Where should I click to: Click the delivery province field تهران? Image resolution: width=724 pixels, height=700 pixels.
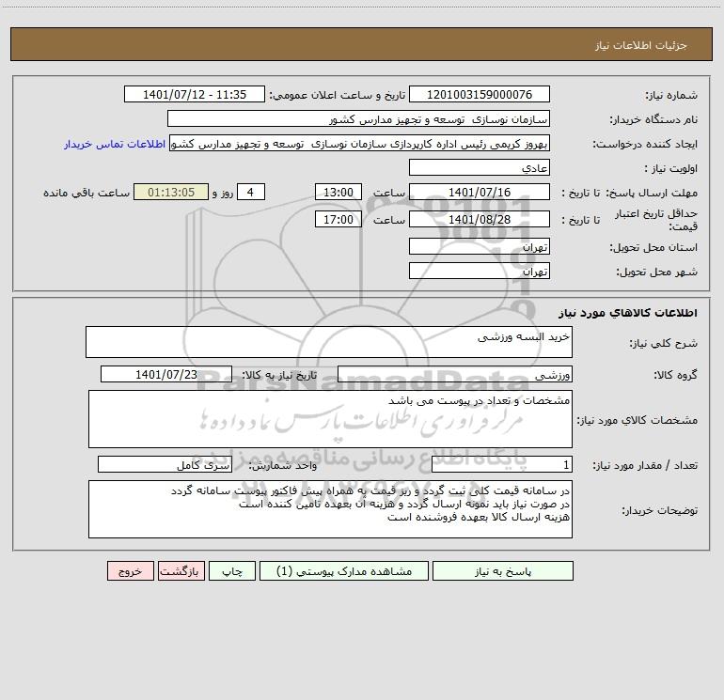[x=480, y=246]
